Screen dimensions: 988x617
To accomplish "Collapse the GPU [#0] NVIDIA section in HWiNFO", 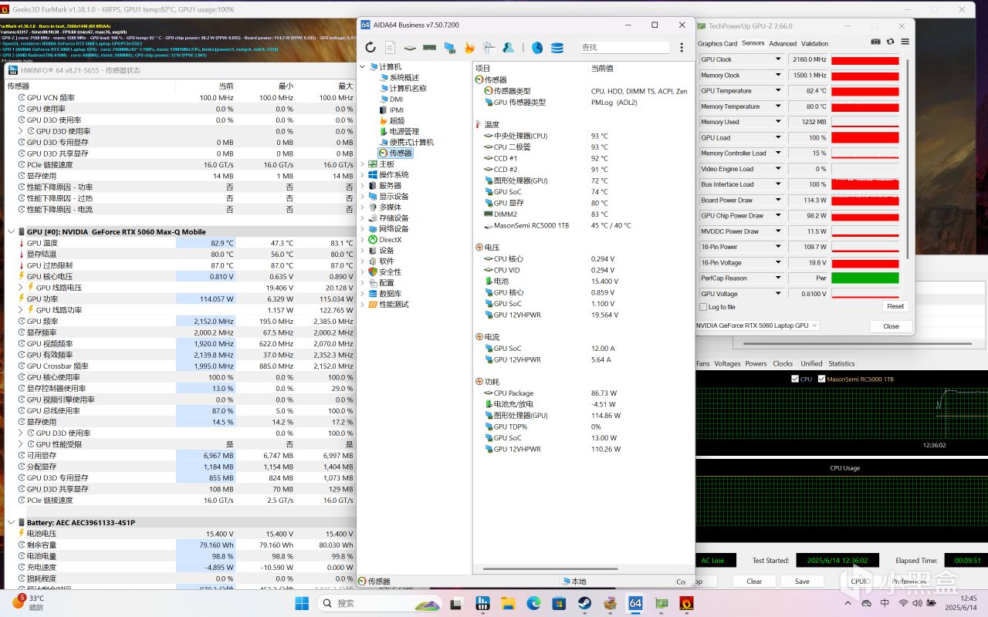I will (x=11, y=231).
